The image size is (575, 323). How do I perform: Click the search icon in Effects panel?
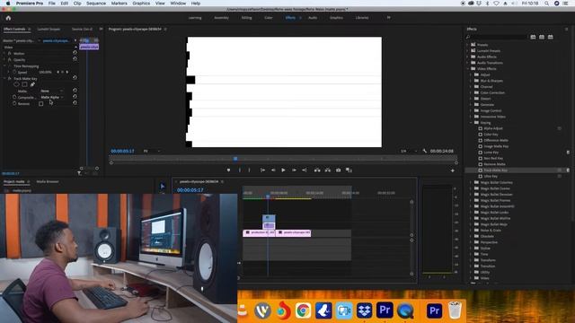pos(468,37)
